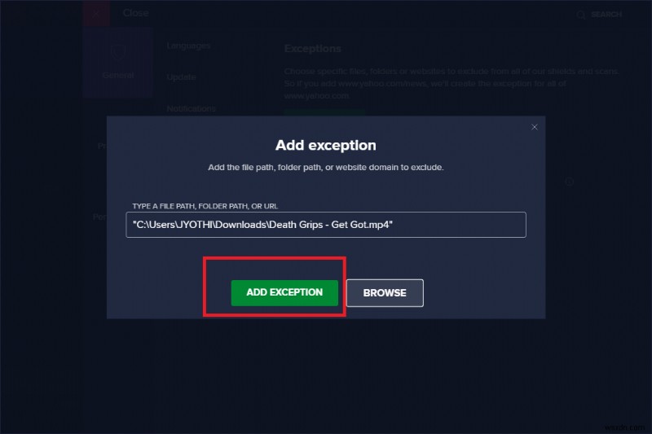Click the TYPE A FILE PATH field label

click(x=210, y=206)
